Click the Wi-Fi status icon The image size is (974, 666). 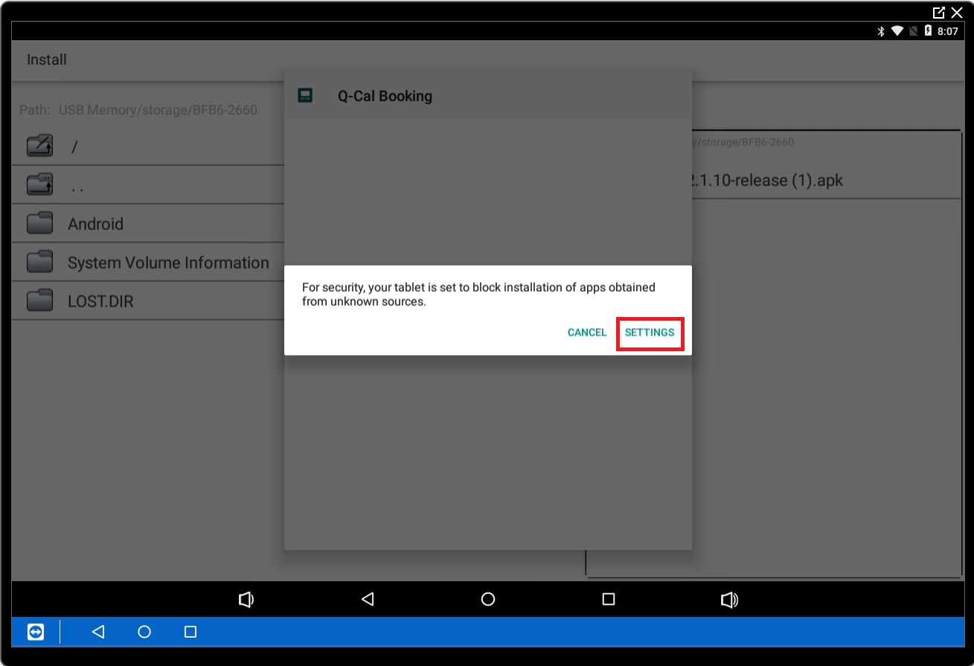tap(897, 31)
